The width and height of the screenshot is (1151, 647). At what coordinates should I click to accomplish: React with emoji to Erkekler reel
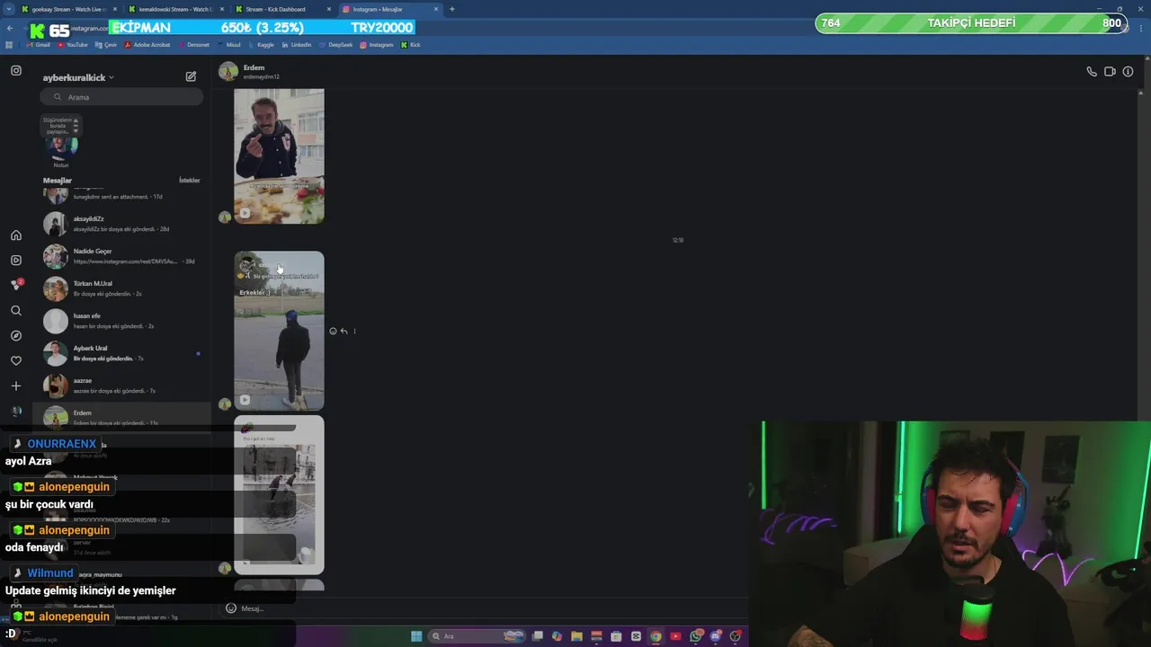333,332
